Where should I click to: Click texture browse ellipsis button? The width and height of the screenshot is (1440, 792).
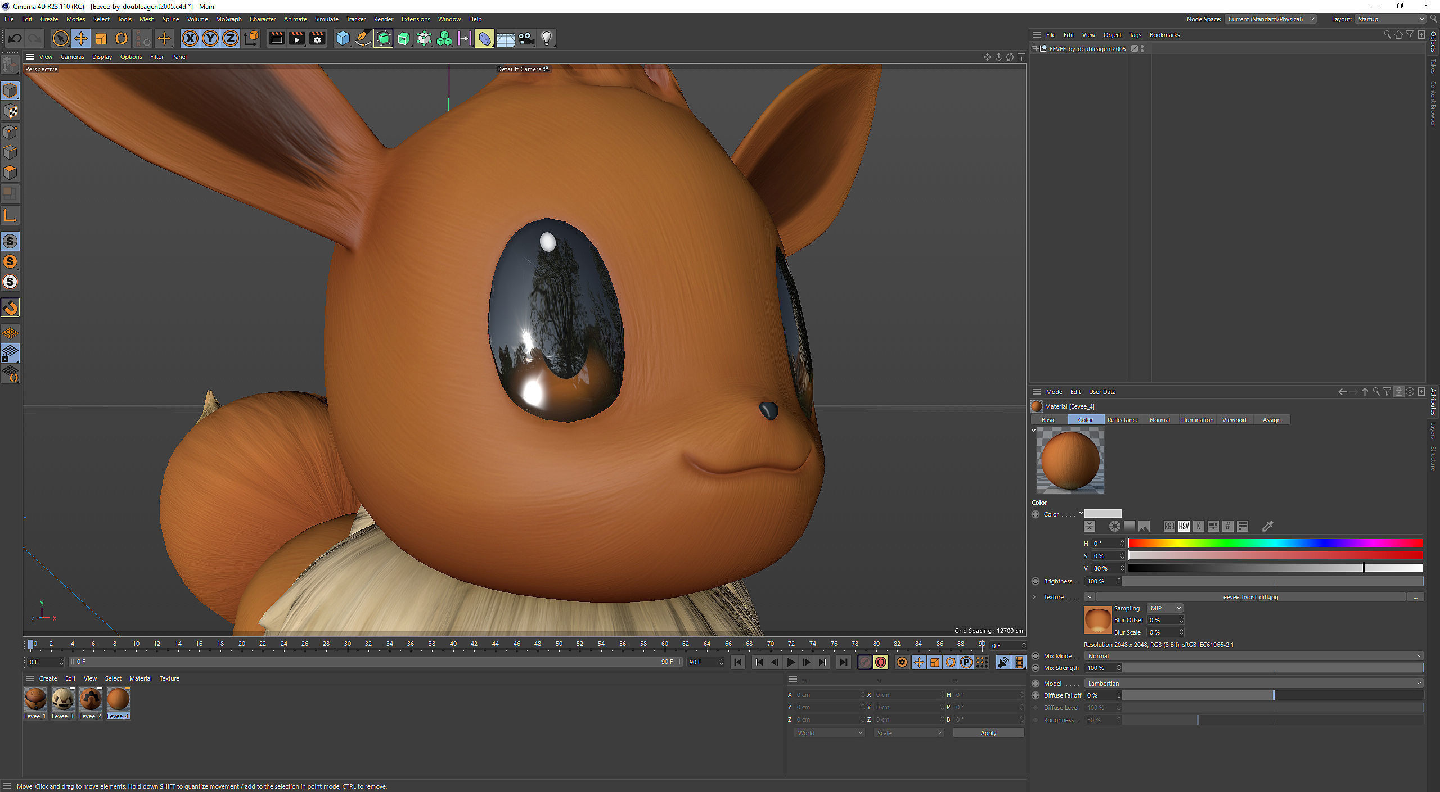tap(1416, 597)
